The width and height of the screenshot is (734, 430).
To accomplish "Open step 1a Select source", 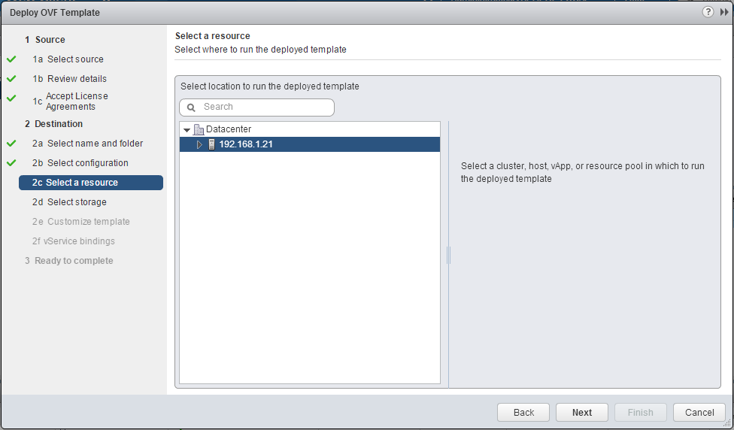I will (75, 59).
